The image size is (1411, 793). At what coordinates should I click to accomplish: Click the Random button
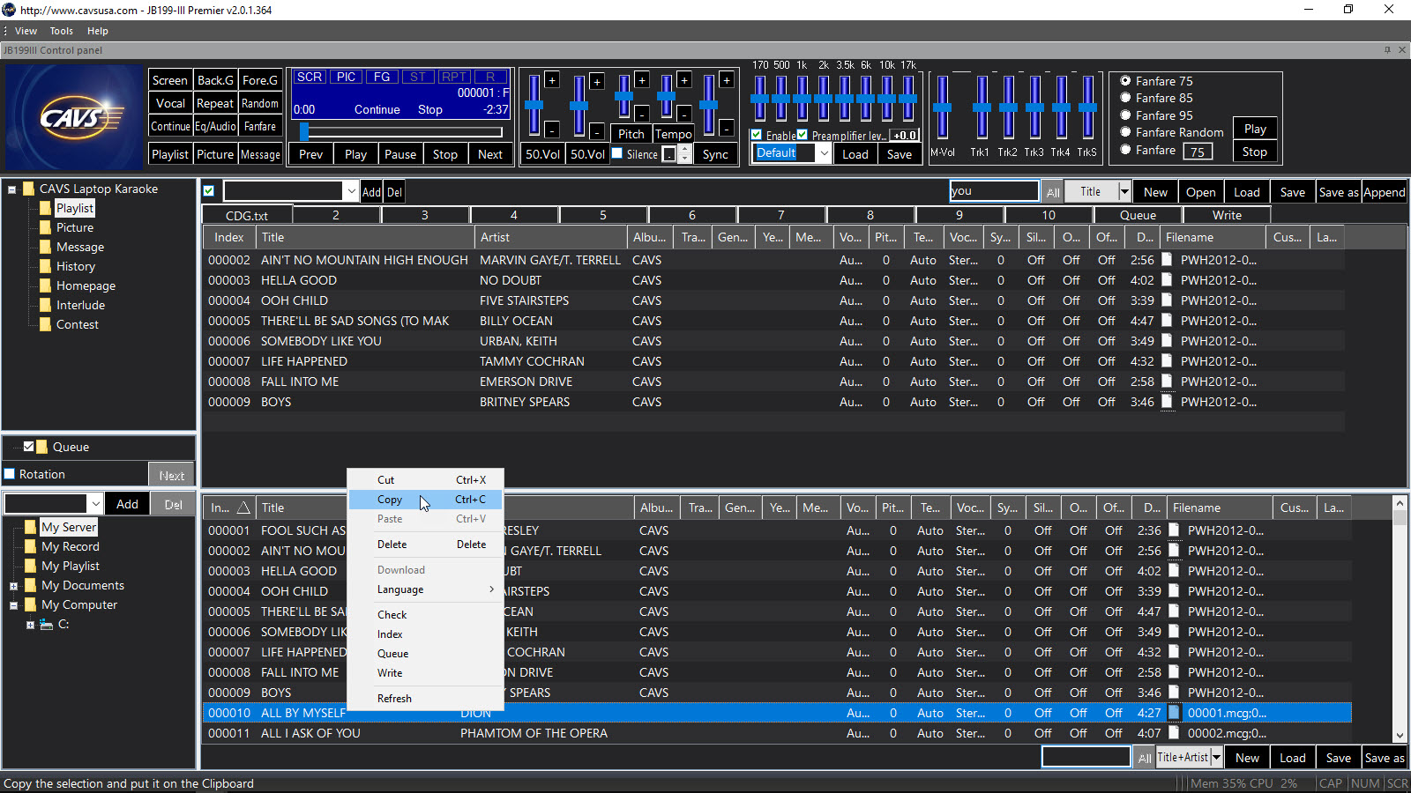coord(260,103)
